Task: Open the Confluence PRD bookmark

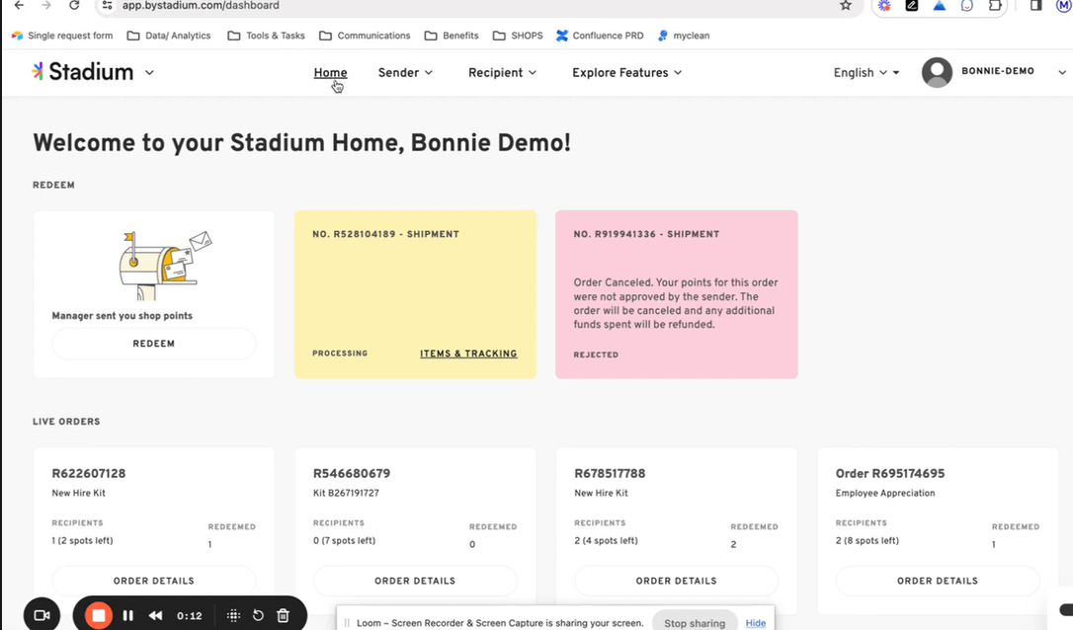Action: [x=600, y=36]
